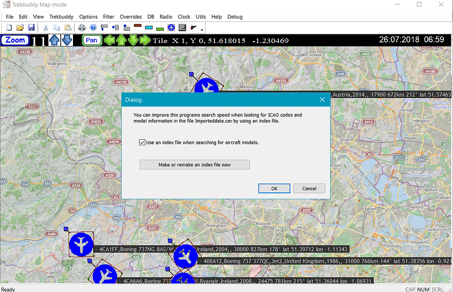Click the gun toolbar icon

coord(193,28)
